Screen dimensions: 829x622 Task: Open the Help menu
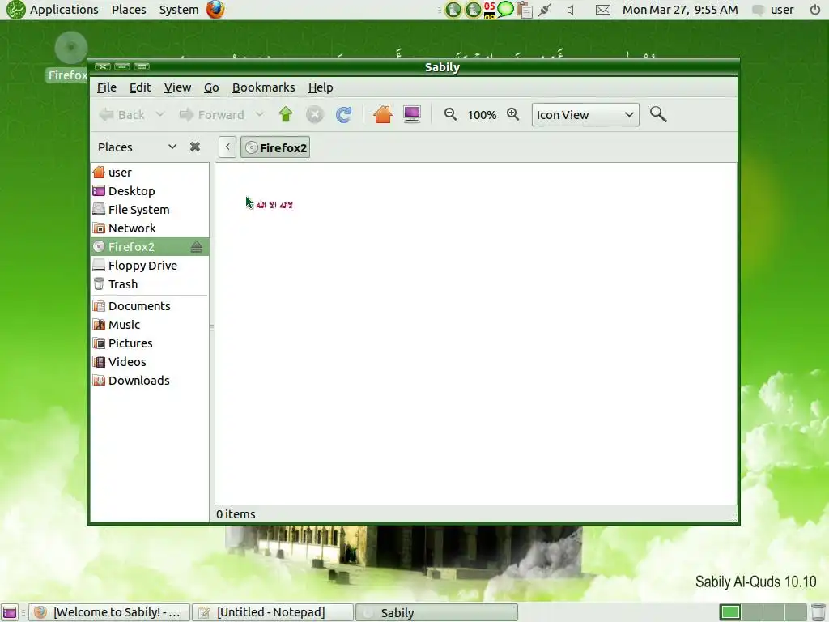click(x=321, y=87)
